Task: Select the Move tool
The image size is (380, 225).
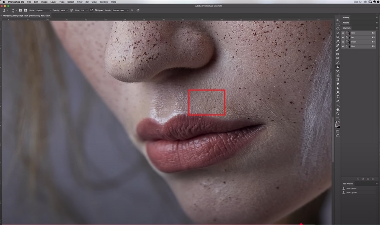Action: click(x=338, y=20)
